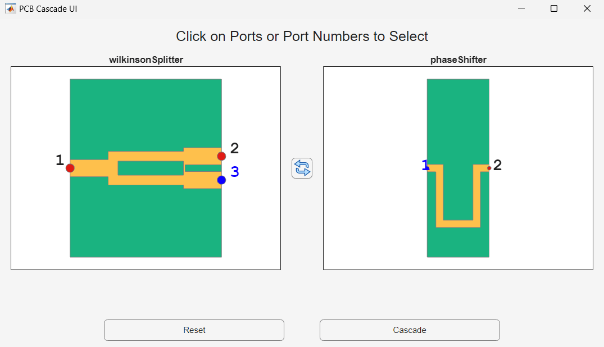Click port number 1 label beside wilkinsonSplitter
This screenshot has height=347, width=604.
point(60,161)
